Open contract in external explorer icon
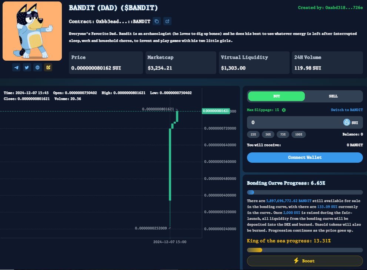 167,21
